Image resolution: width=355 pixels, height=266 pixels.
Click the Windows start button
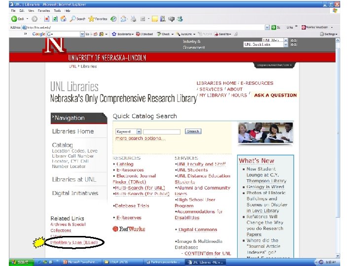tap(21, 262)
